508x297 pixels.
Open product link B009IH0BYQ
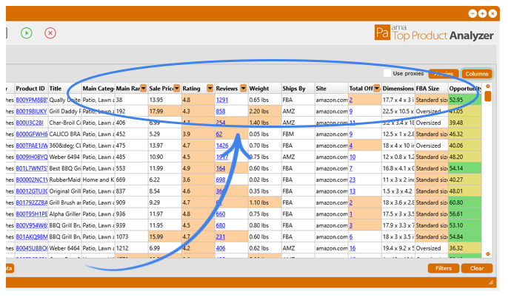pos(32,157)
